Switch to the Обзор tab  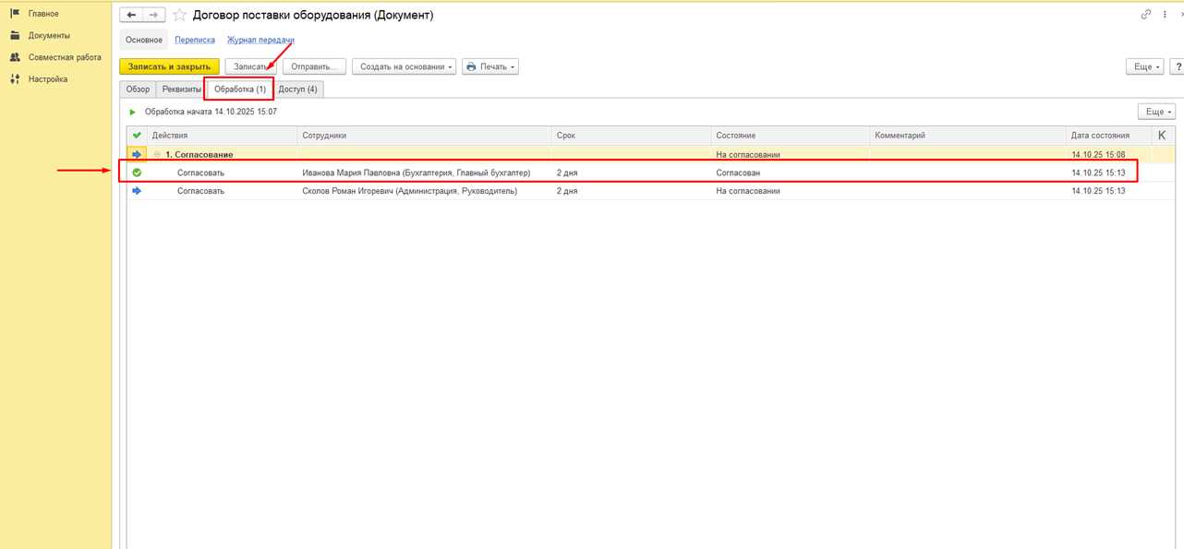point(138,90)
